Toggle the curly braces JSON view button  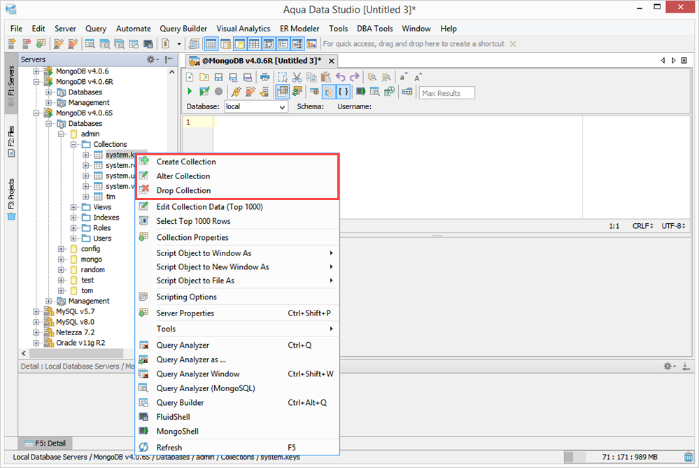coord(343,92)
